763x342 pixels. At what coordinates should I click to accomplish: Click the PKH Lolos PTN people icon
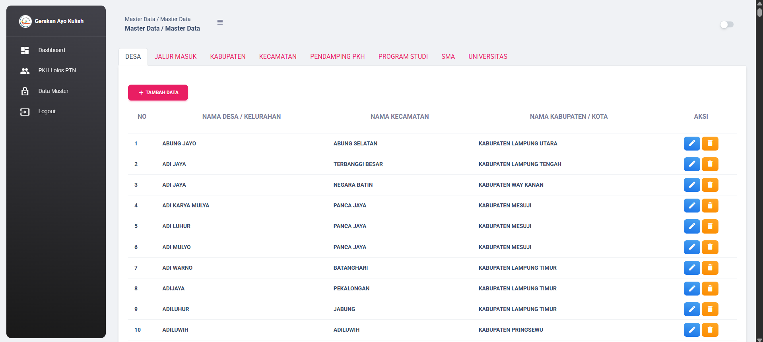point(25,71)
